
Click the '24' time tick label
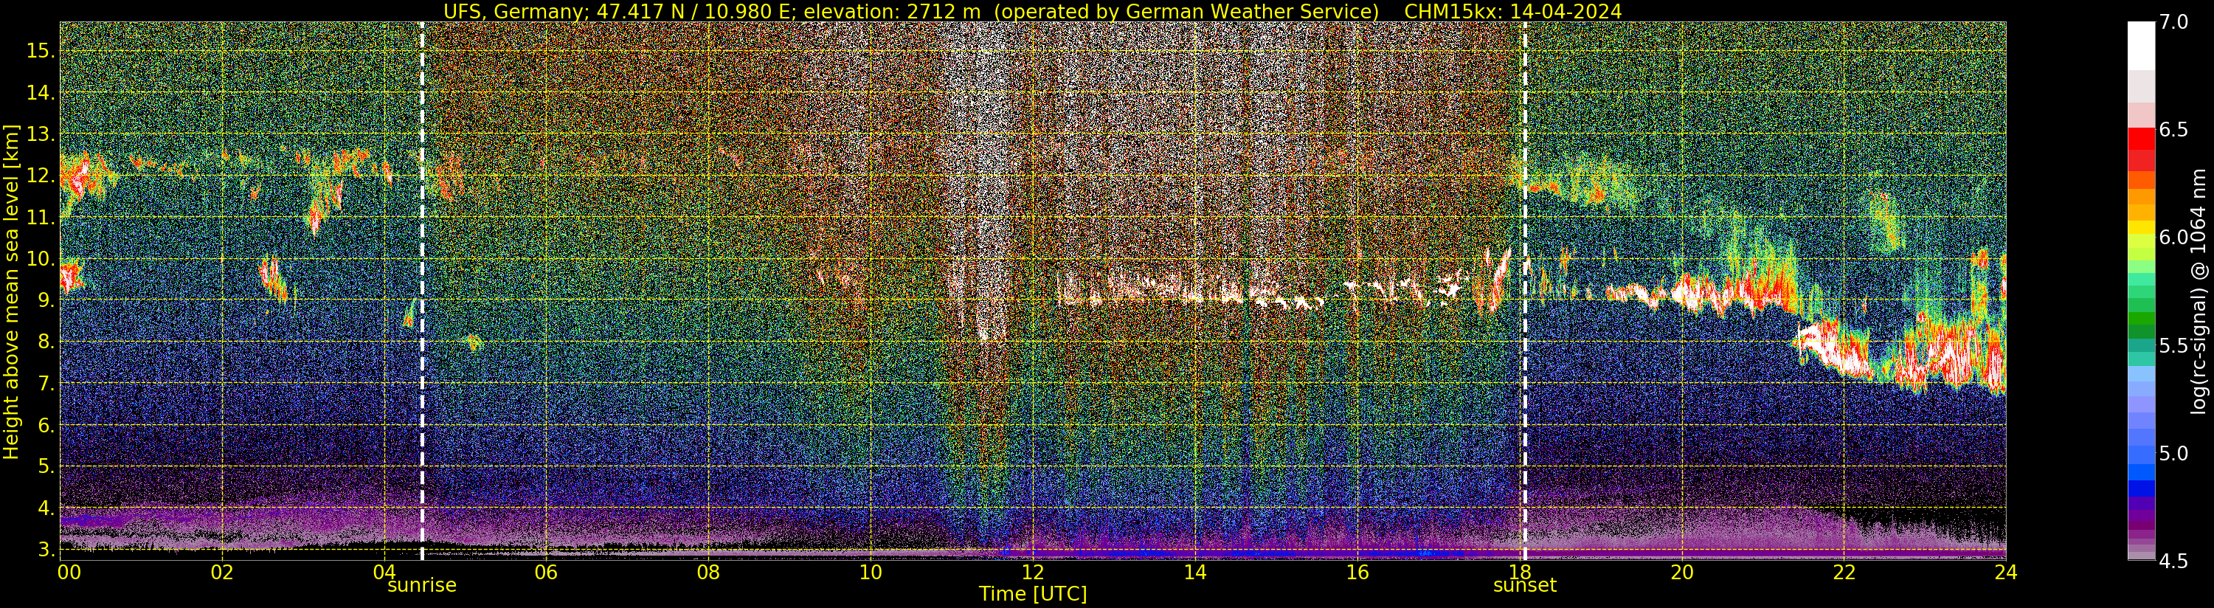[2005, 572]
